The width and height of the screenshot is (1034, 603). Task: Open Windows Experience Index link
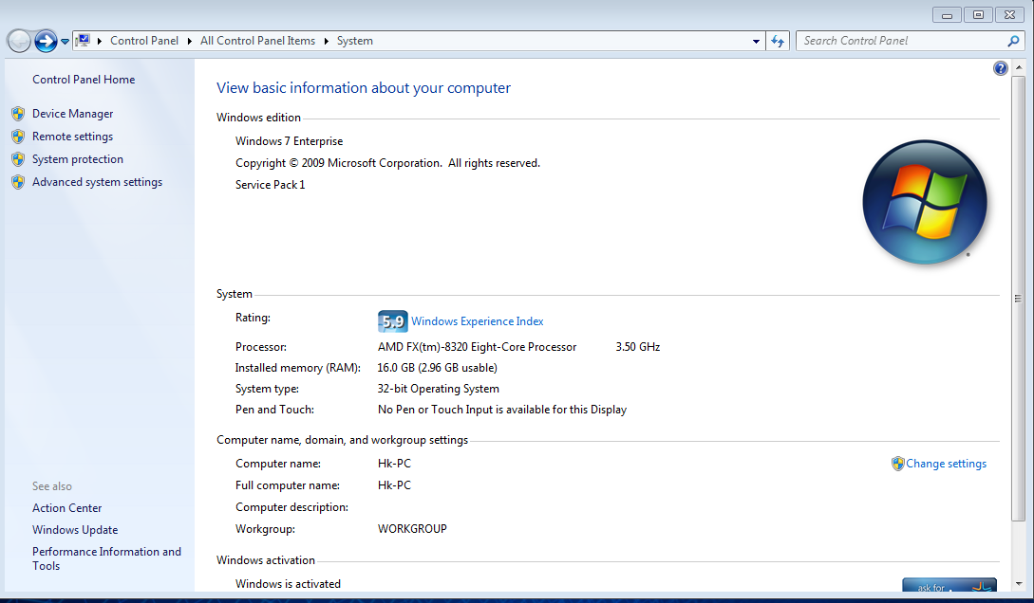(x=478, y=321)
